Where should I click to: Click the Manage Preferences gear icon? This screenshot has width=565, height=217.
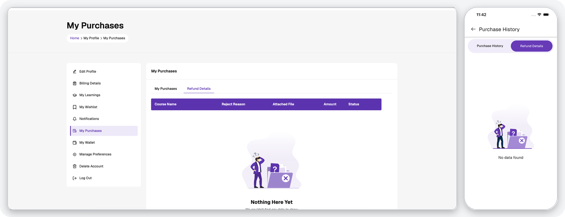(x=74, y=154)
